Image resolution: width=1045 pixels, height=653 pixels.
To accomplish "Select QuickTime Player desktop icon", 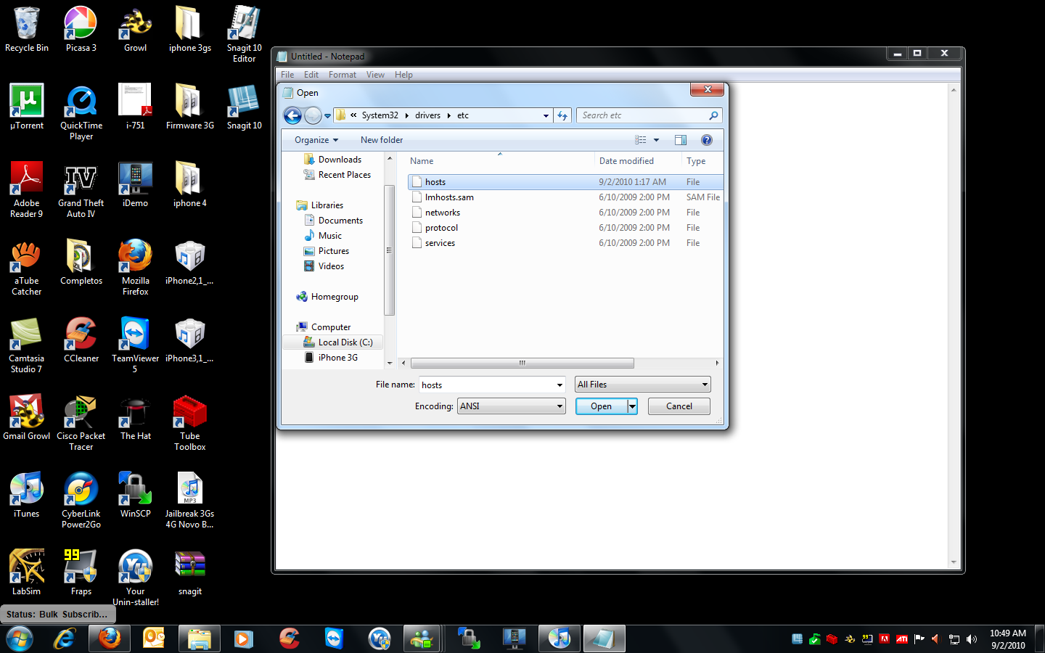I will pos(81,112).
